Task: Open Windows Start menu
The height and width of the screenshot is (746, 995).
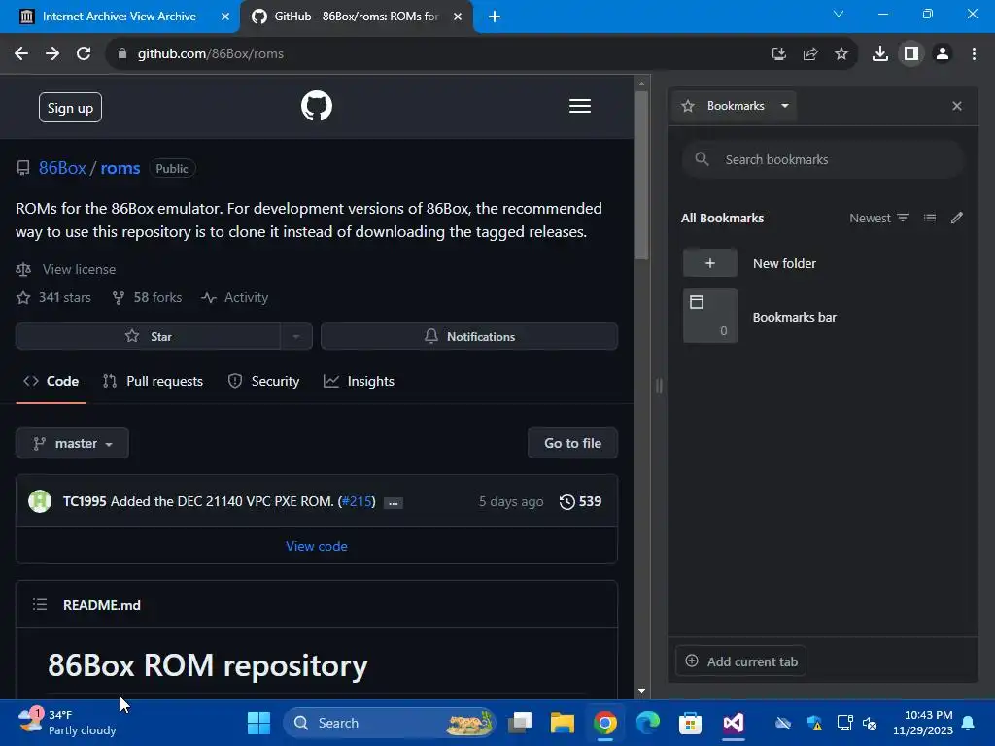Action: pyautogui.click(x=258, y=723)
